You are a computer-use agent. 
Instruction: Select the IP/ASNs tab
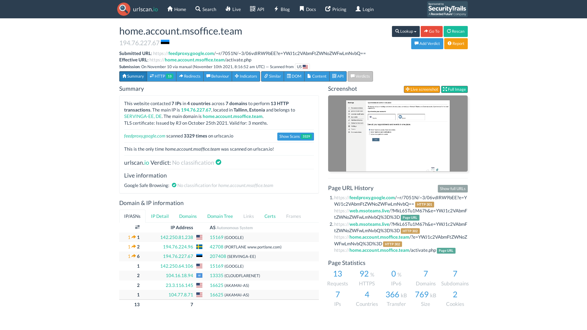pyautogui.click(x=132, y=216)
